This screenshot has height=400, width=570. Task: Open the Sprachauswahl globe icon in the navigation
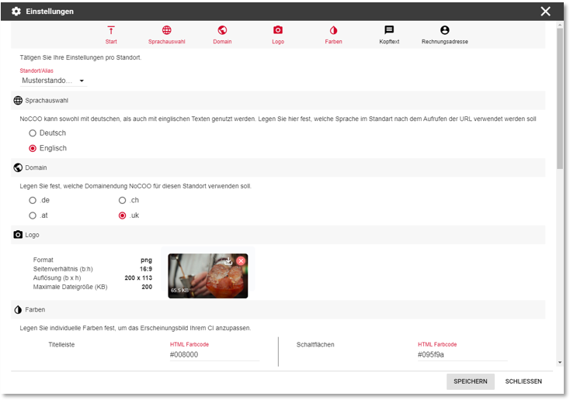click(166, 30)
